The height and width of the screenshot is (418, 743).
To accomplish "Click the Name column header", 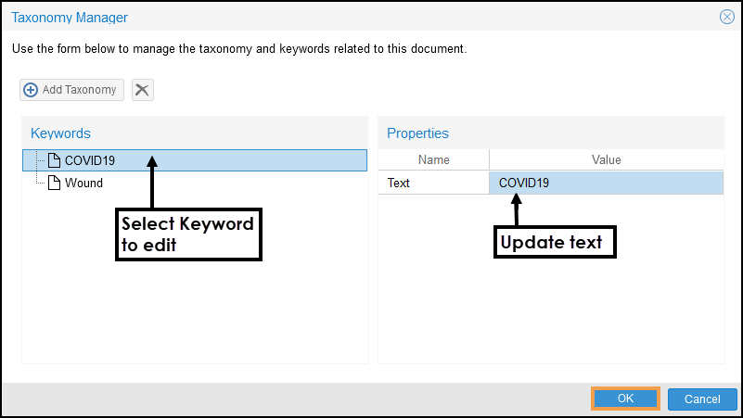I will (x=433, y=160).
